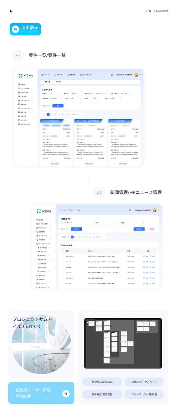177x416 pixels.
Task: Switch to the 提案管理 sub-tab below the top navigation
Action: tap(59, 82)
